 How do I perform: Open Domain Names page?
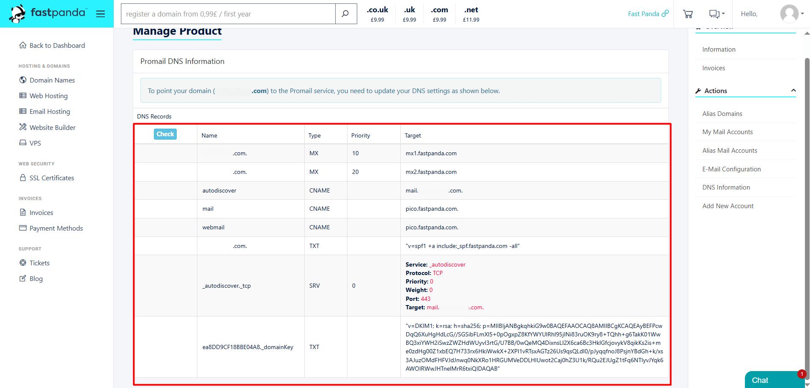coord(52,80)
